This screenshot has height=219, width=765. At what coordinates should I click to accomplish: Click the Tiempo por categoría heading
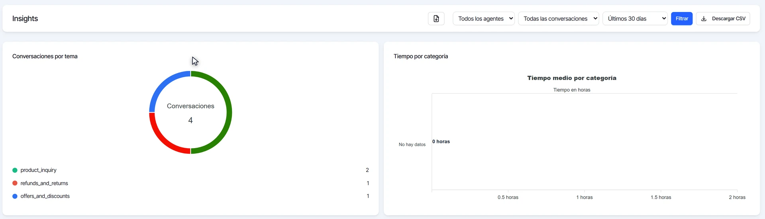[421, 56]
